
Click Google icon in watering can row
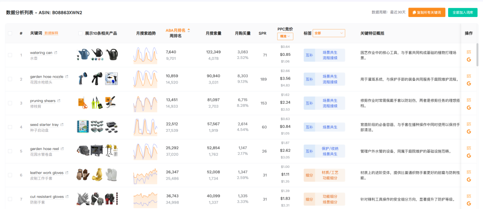coord(469,60)
